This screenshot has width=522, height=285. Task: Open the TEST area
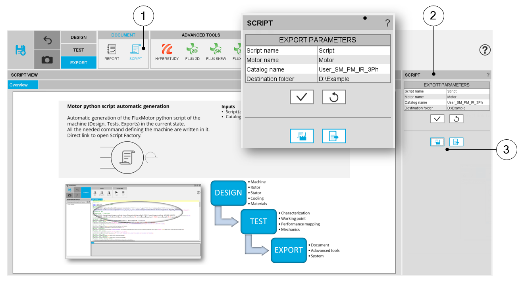pos(79,50)
